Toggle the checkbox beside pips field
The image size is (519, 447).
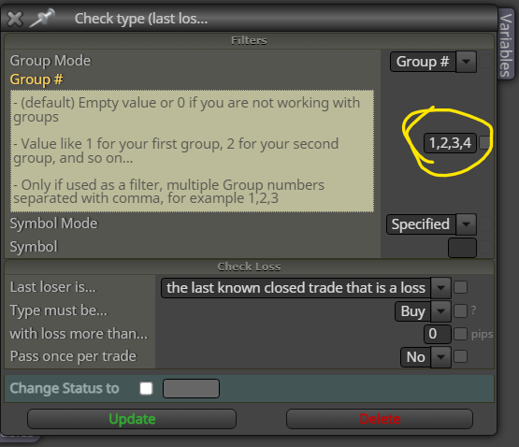click(460, 334)
